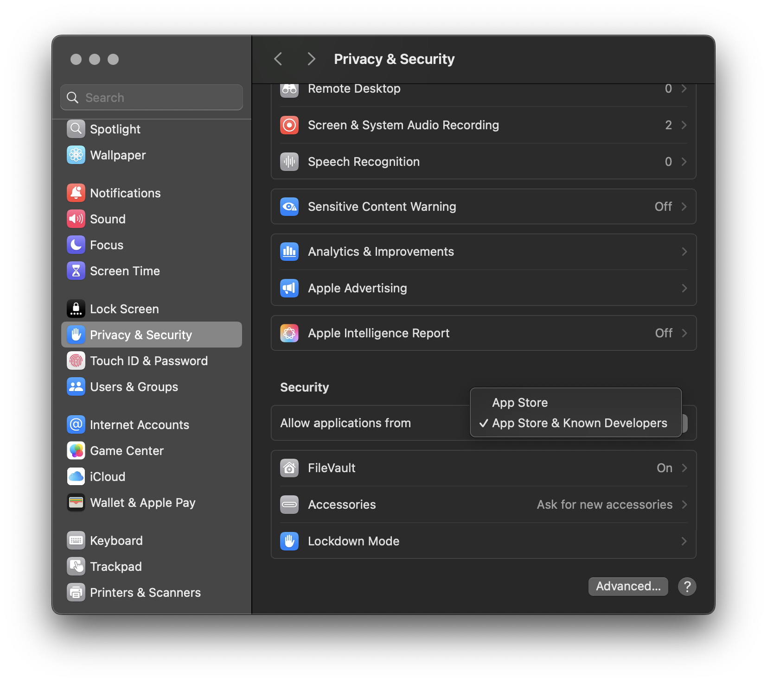Click the 'Security' section heading

click(x=304, y=387)
